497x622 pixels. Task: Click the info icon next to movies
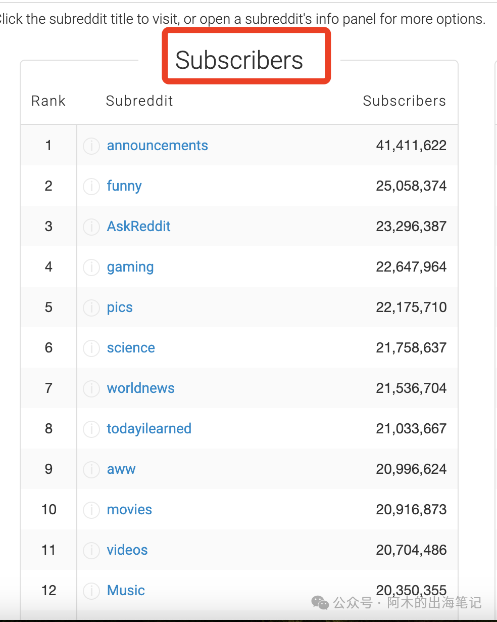click(91, 510)
